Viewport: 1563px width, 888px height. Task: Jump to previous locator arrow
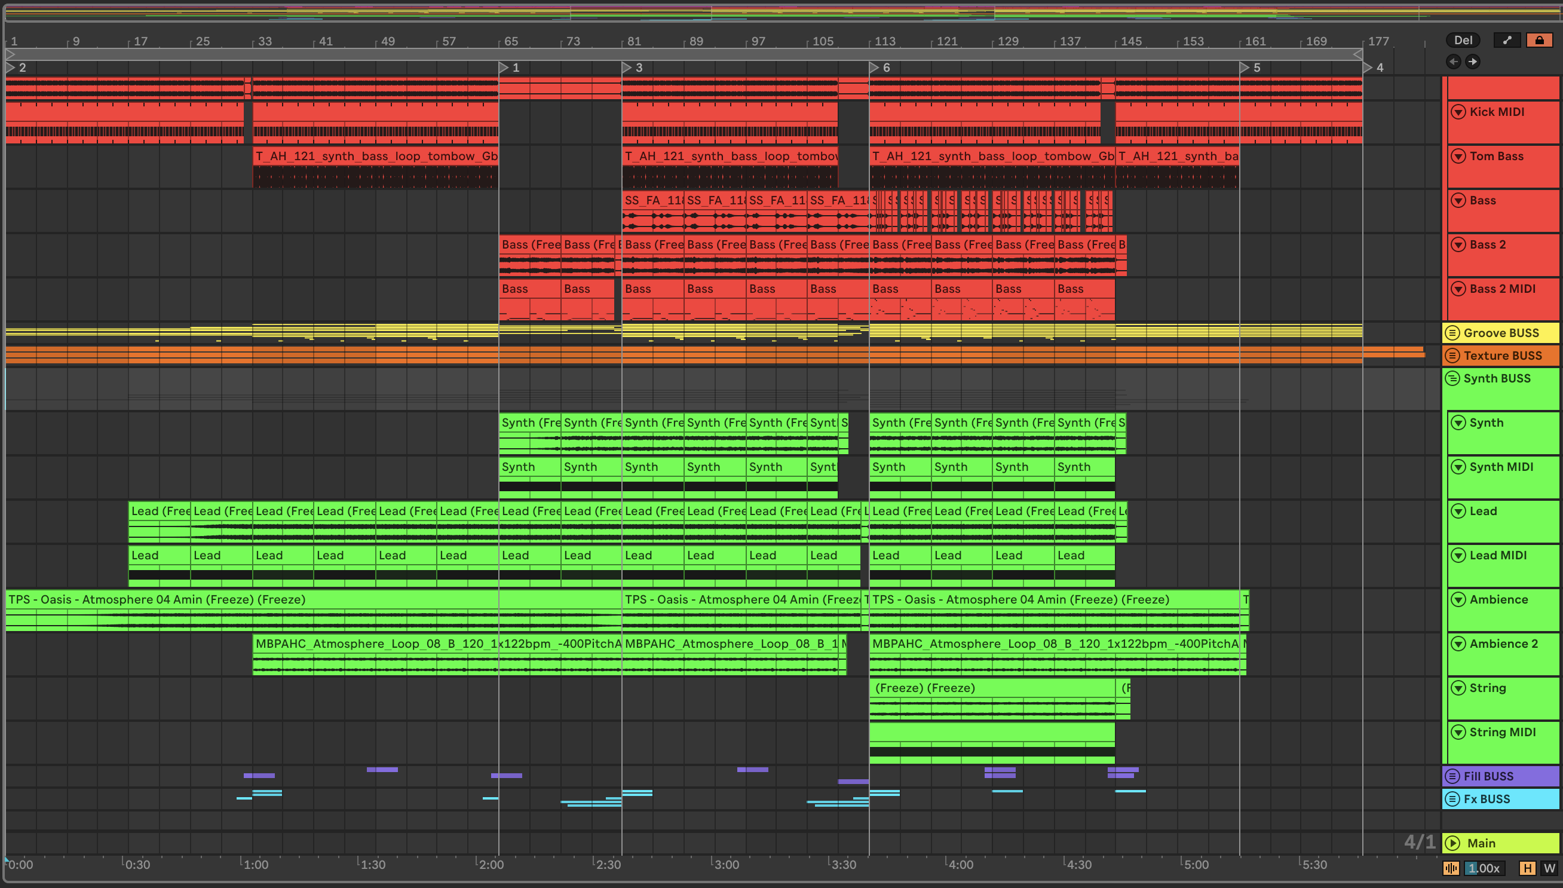click(1453, 61)
